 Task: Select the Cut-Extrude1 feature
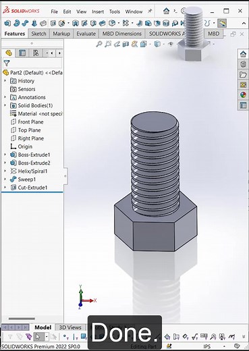[x=32, y=188]
